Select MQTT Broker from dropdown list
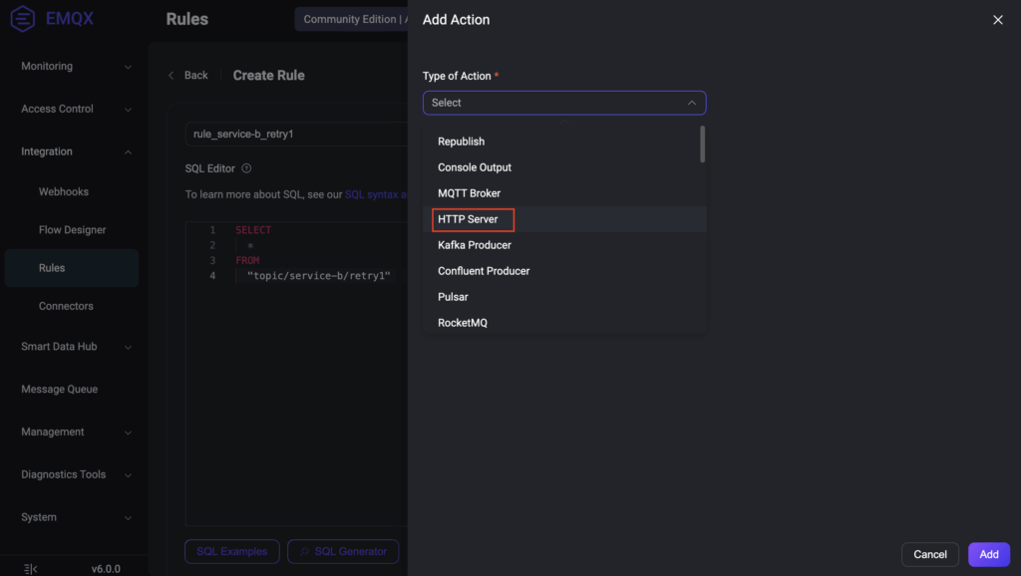This screenshot has width=1021, height=576. [x=469, y=193]
